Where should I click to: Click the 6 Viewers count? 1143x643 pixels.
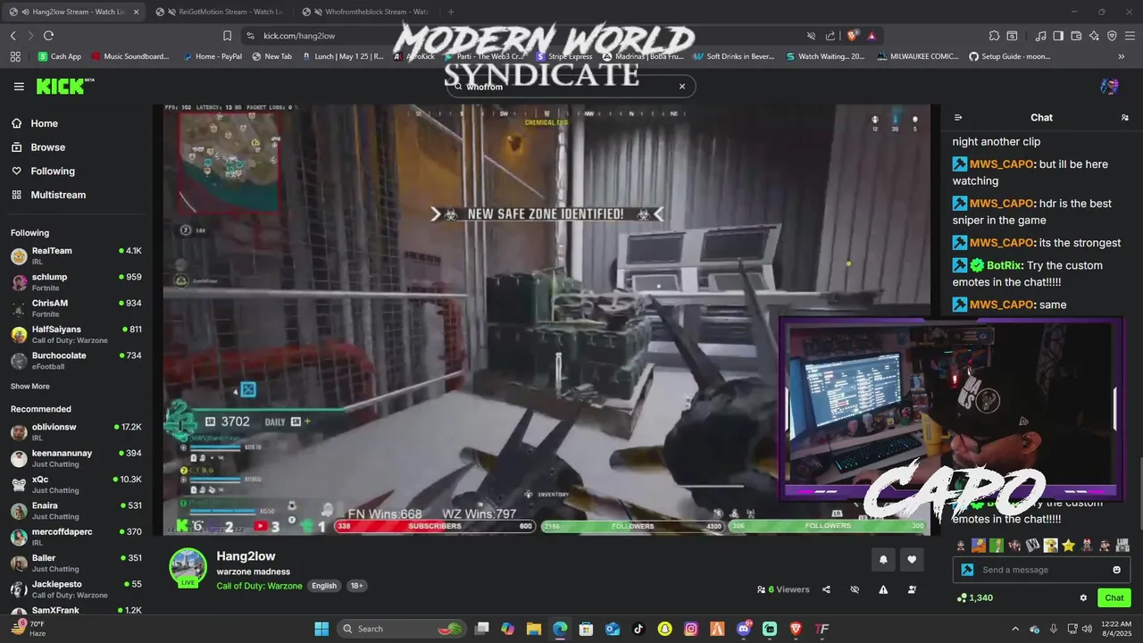(x=783, y=589)
